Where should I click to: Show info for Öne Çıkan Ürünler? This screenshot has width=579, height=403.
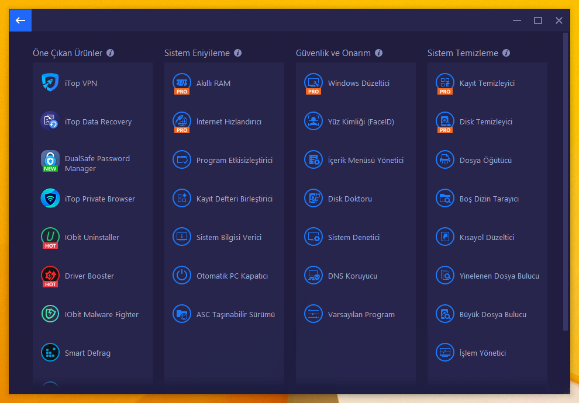(110, 53)
